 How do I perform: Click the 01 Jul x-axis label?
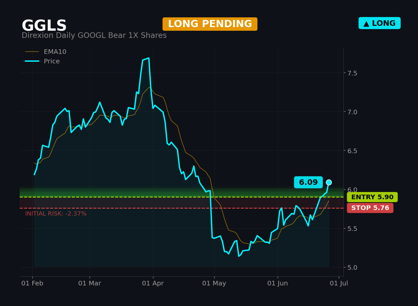tap(339, 283)
